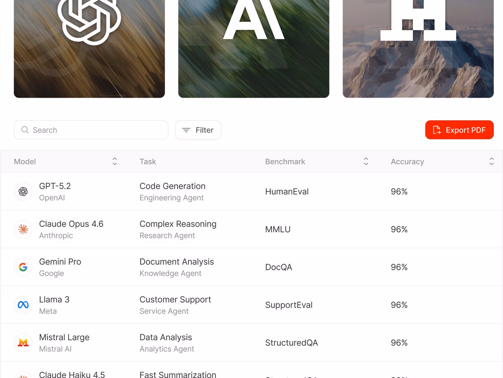Select the Accuracy column header label
The height and width of the screenshot is (378, 503).
[x=407, y=161]
